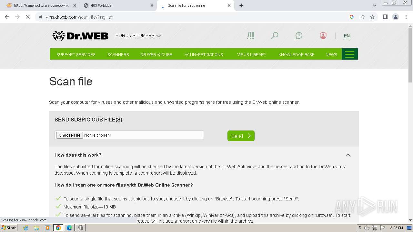413x232 pixels.
Task: Open the network tray icon
Action: [x=375, y=228]
